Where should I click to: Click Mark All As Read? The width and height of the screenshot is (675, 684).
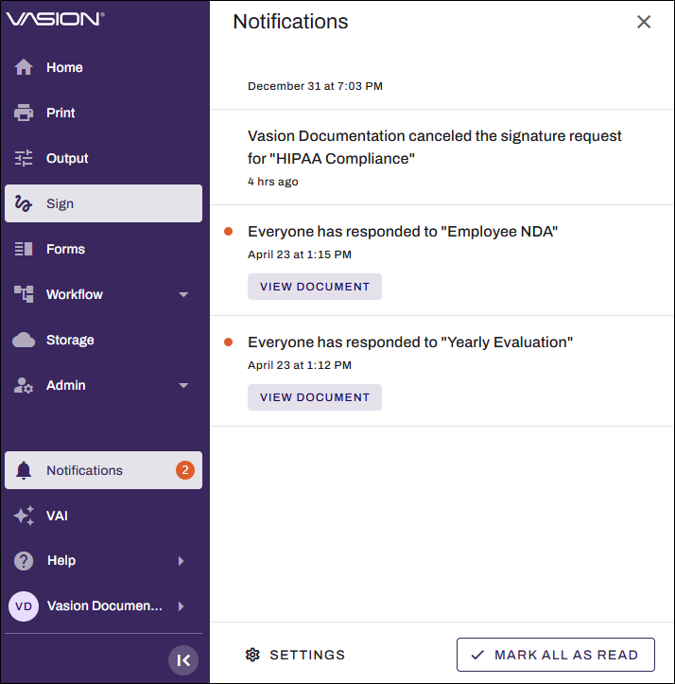[556, 655]
